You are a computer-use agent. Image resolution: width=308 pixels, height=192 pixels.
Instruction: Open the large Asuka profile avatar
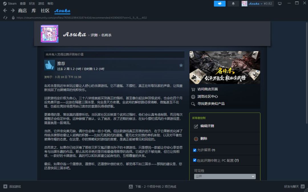tap(50, 34)
